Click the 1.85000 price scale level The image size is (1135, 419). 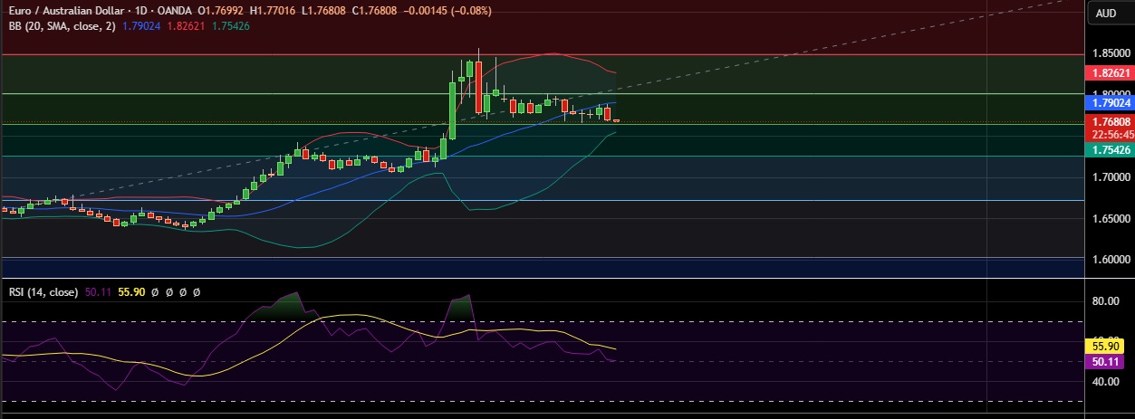(1110, 53)
